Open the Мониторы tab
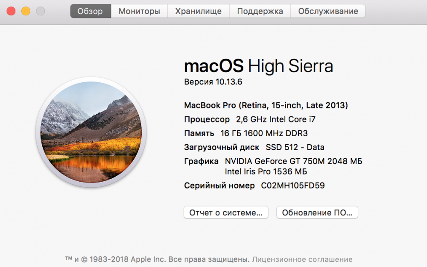This screenshot has height=267, width=427. [139, 11]
